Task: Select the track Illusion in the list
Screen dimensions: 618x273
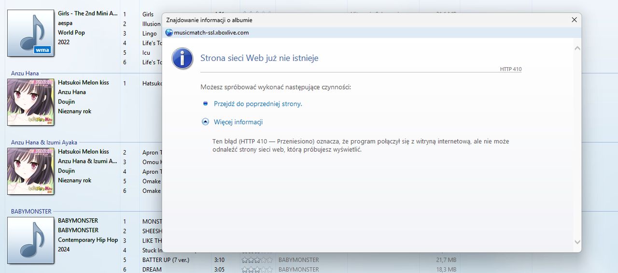Action: (151, 24)
